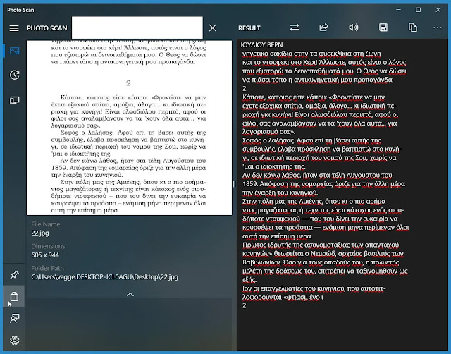Click the scanned book page image
The height and width of the screenshot is (354, 451).
click(129, 128)
